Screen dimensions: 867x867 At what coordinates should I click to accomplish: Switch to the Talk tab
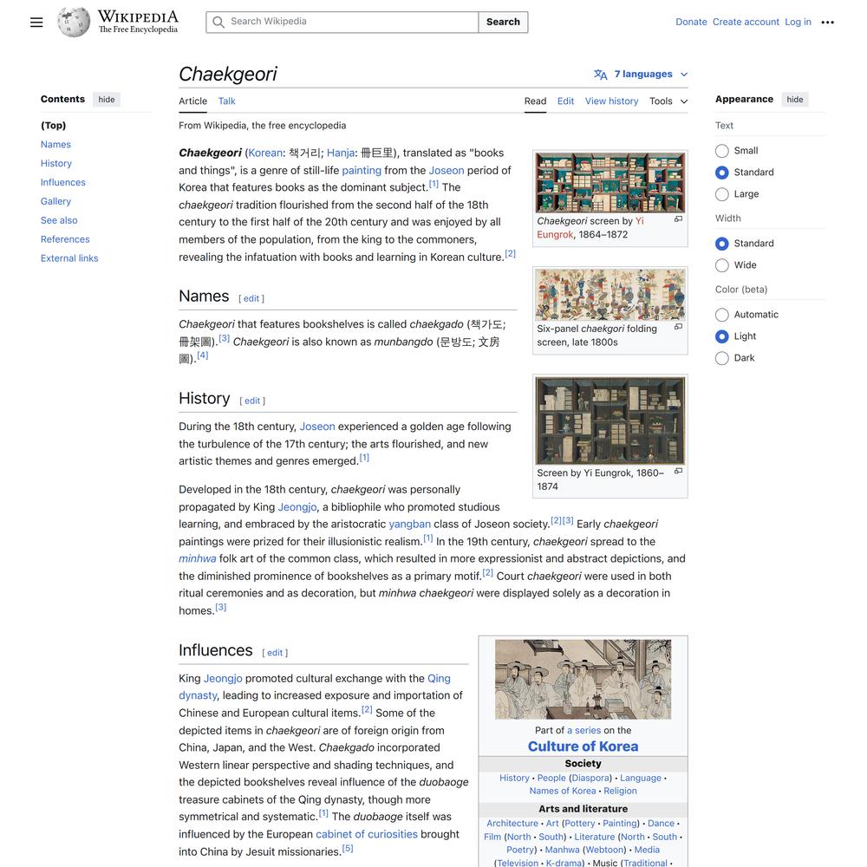tap(226, 101)
